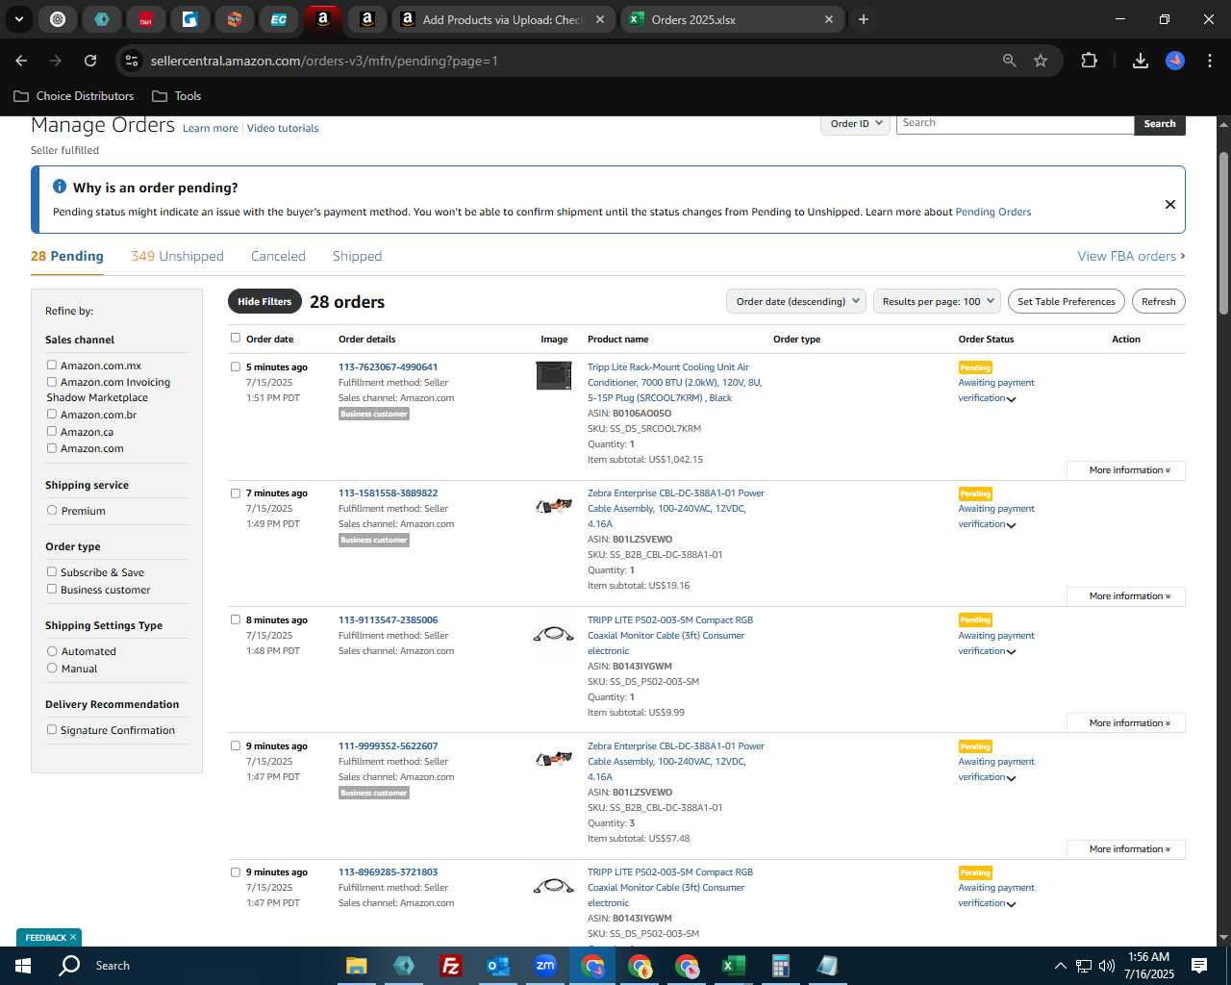Open the EC pinned browser tab

pos(279,19)
